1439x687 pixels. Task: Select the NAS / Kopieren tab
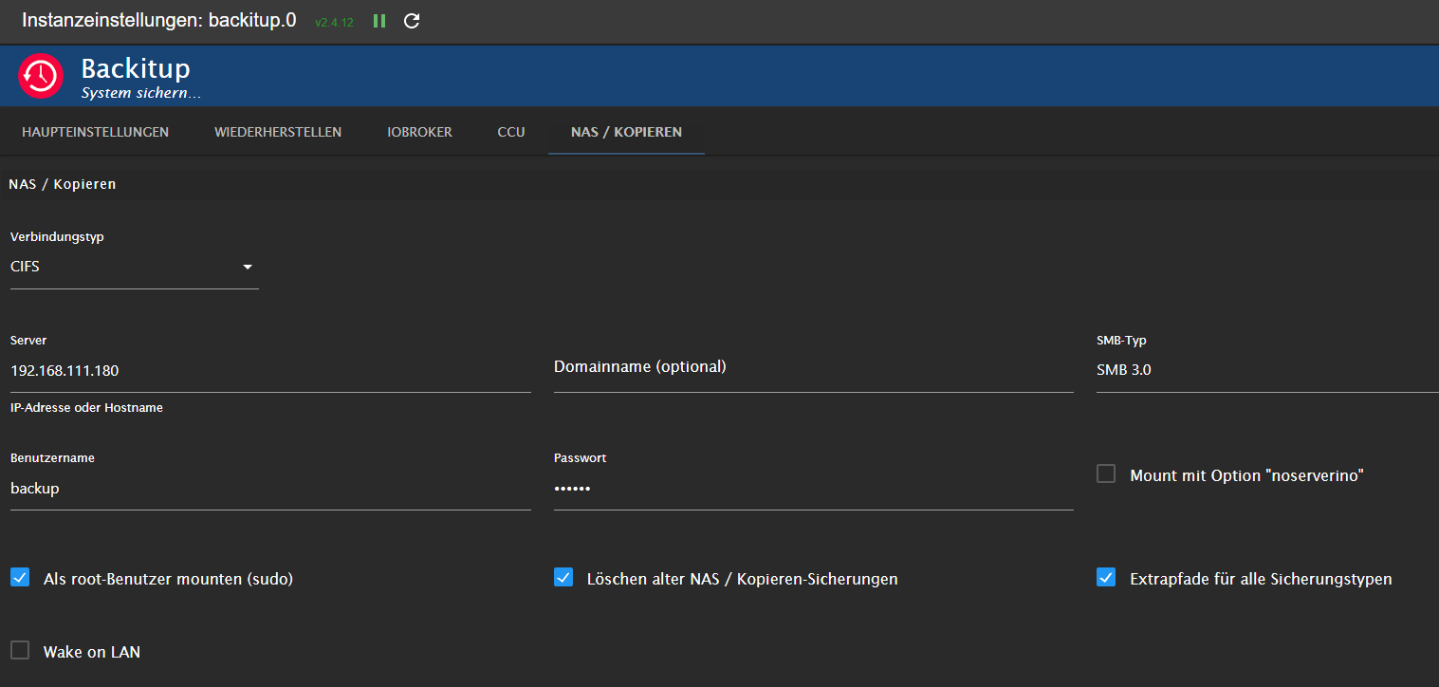click(625, 132)
